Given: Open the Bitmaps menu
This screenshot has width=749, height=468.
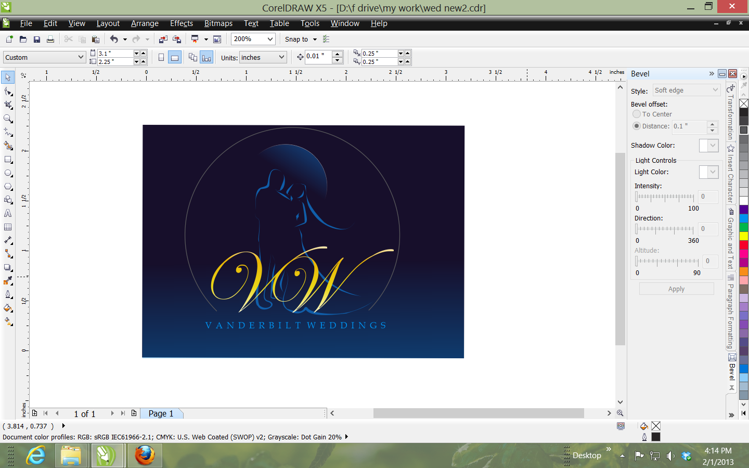Looking at the screenshot, I should tap(218, 23).
